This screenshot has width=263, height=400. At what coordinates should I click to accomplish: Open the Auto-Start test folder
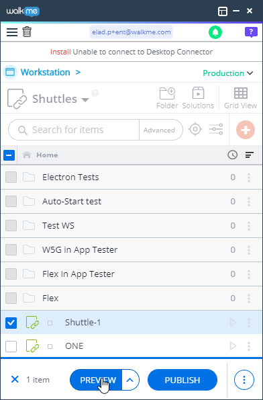coord(72,202)
